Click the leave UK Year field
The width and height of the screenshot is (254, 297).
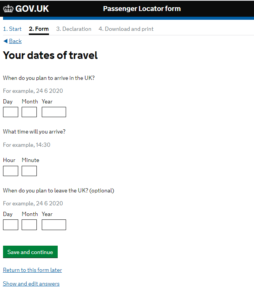click(x=54, y=225)
